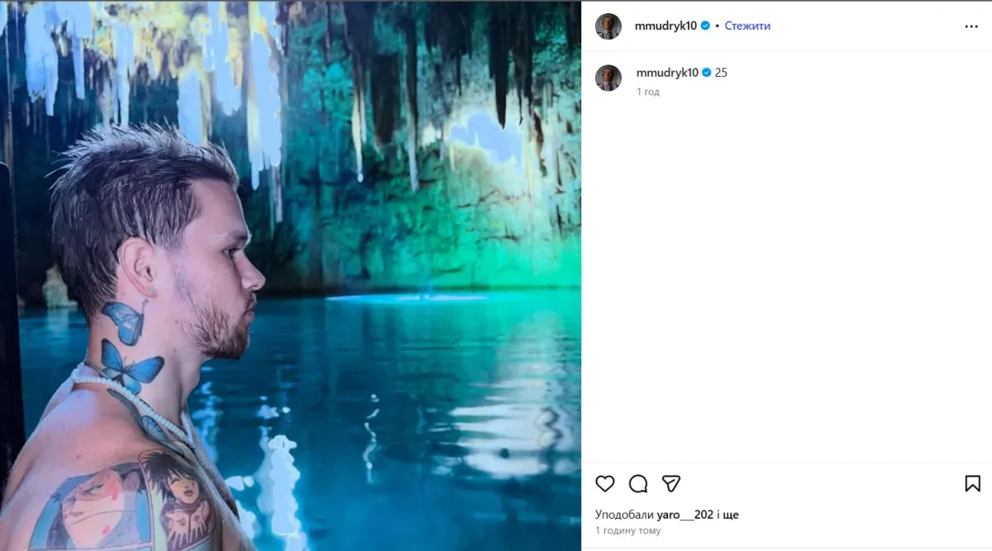Follow the account via Стежити
The image size is (992, 551).
[x=747, y=26]
